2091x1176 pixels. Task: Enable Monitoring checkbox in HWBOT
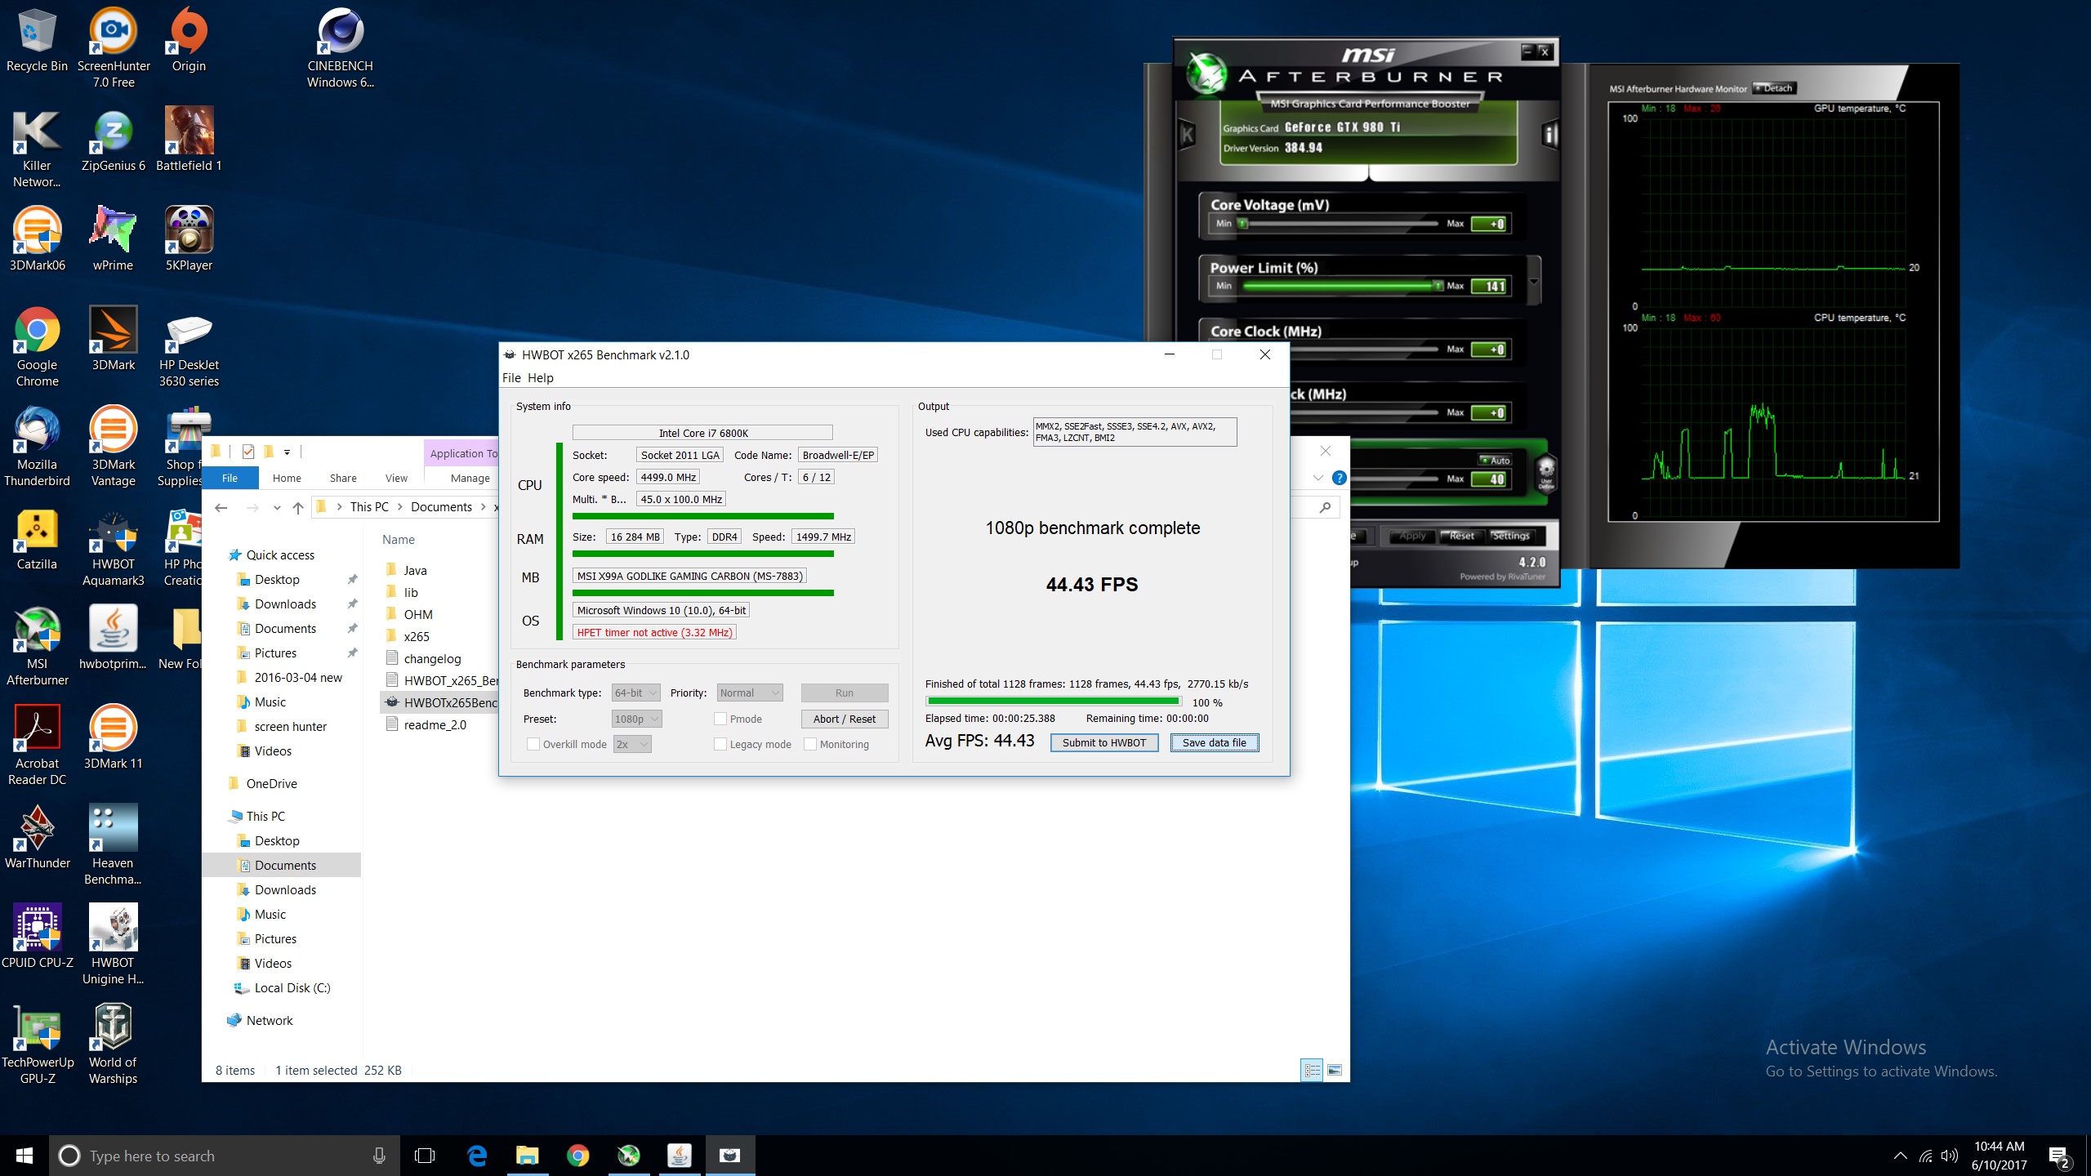810,744
